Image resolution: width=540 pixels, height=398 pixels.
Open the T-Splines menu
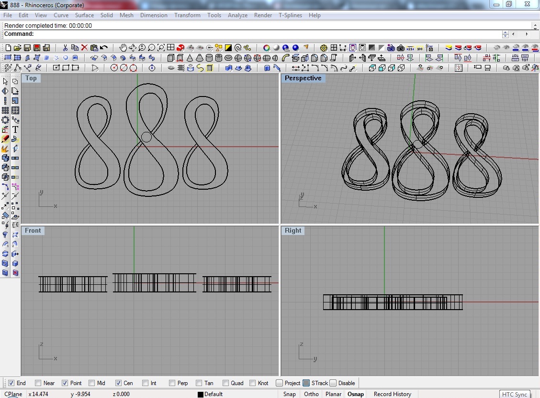coord(290,15)
